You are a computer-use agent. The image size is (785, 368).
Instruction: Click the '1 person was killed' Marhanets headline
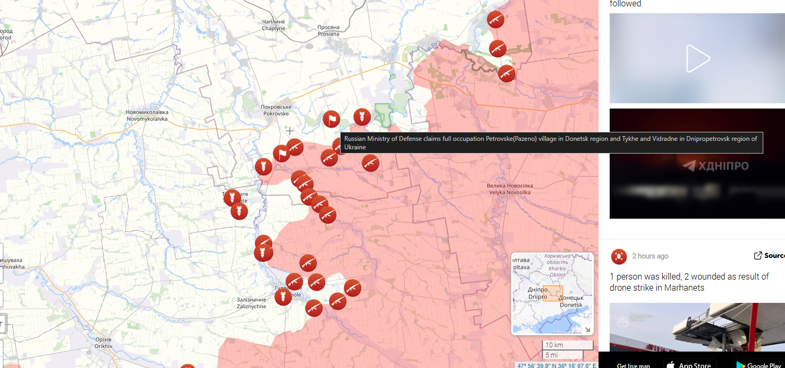pyautogui.click(x=689, y=282)
